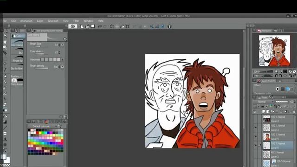Open the Filter menu
The image size is (297, 167).
(76, 21)
